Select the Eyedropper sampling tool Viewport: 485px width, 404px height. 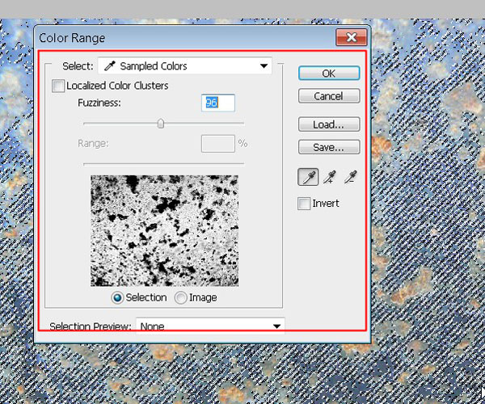point(308,177)
